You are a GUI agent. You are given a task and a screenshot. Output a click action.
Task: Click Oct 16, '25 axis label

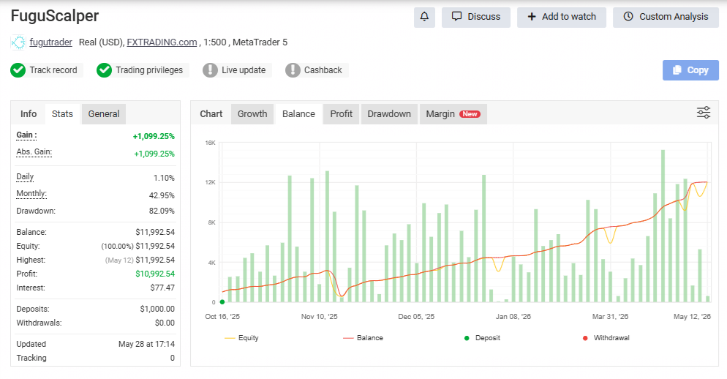[222, 316]
